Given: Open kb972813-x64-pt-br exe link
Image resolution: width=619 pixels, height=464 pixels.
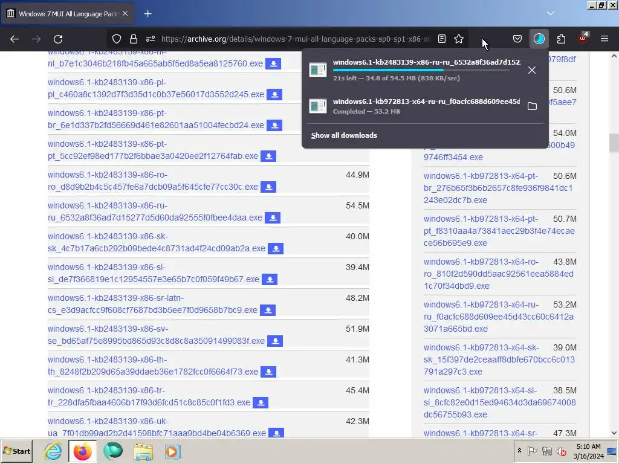Looking at the screenshot, I should coord(498,188).
